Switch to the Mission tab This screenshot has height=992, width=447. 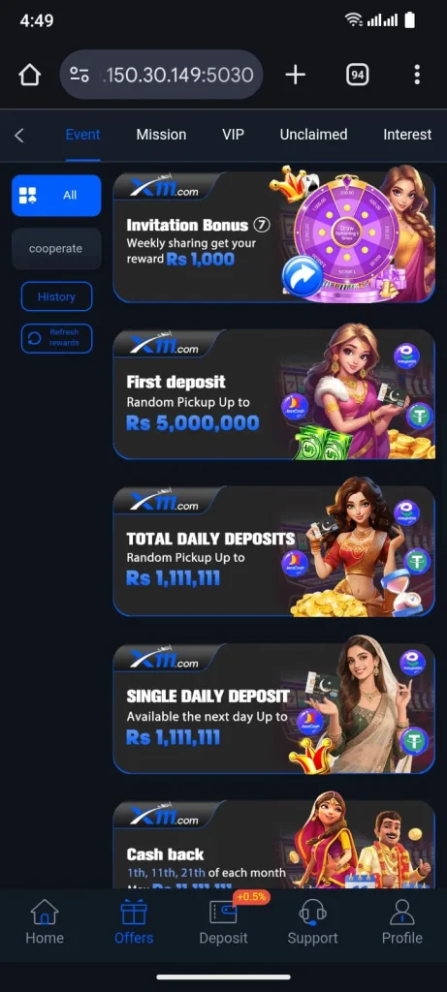click(x=162, y=135)
